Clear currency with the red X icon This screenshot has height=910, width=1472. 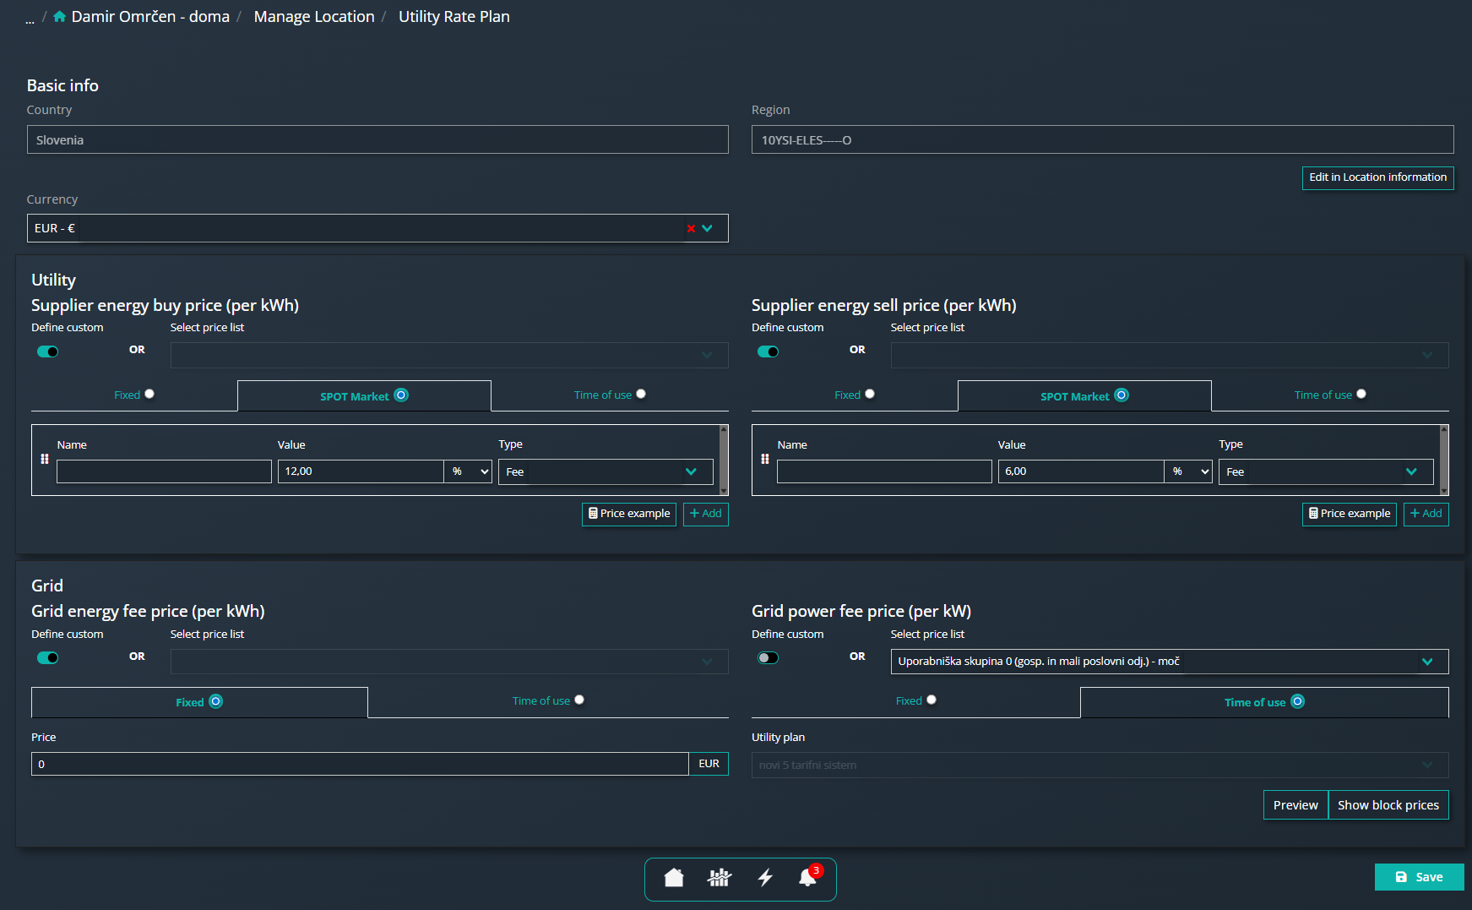point(691,228)
